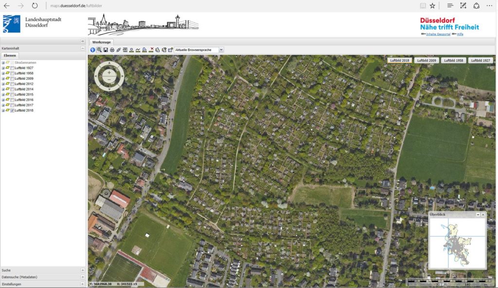The width and height of the screenshot is (498, 288).
Task: Click the Luftbild 1958 map button
Action: coord(453,60)
